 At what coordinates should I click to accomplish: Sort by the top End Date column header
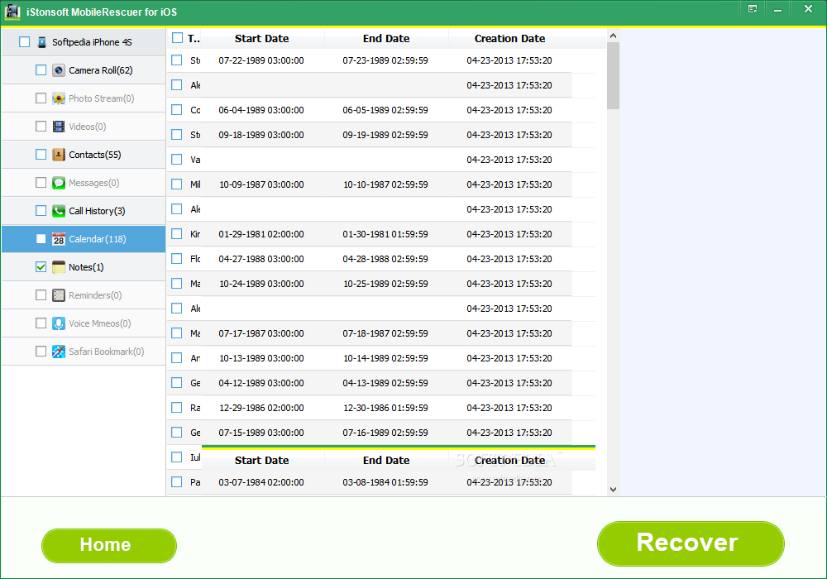tap(386, 39)
